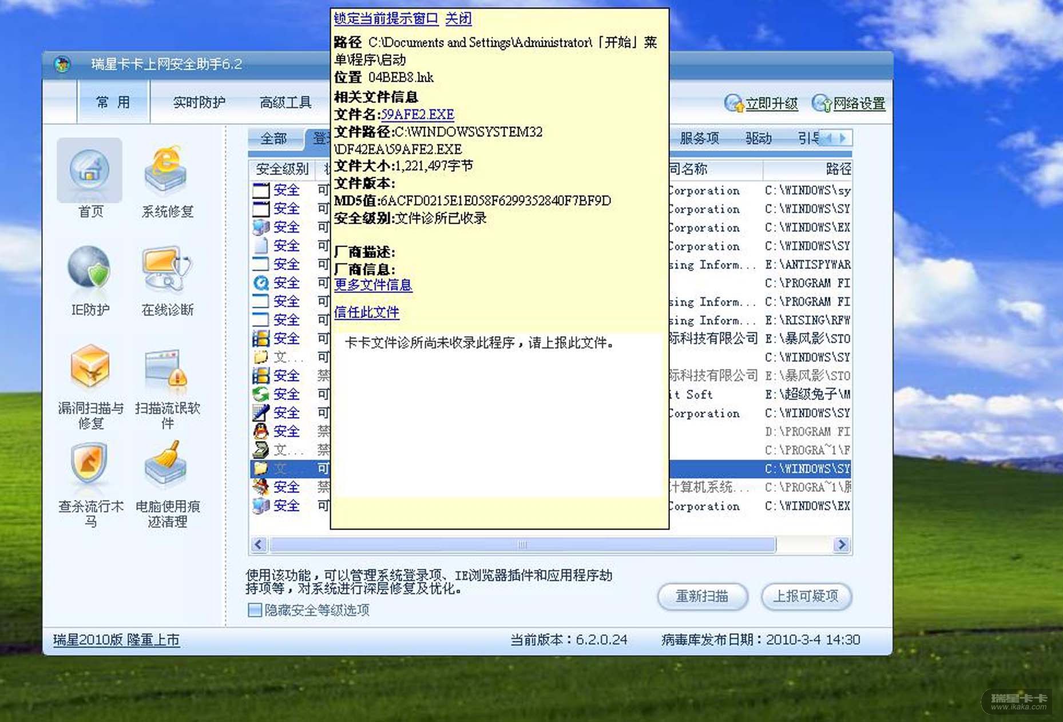Open the 瑞星2010版 隆重上市 link

(117, 640)
